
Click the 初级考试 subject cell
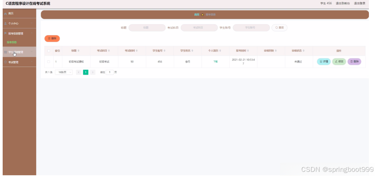104,62
